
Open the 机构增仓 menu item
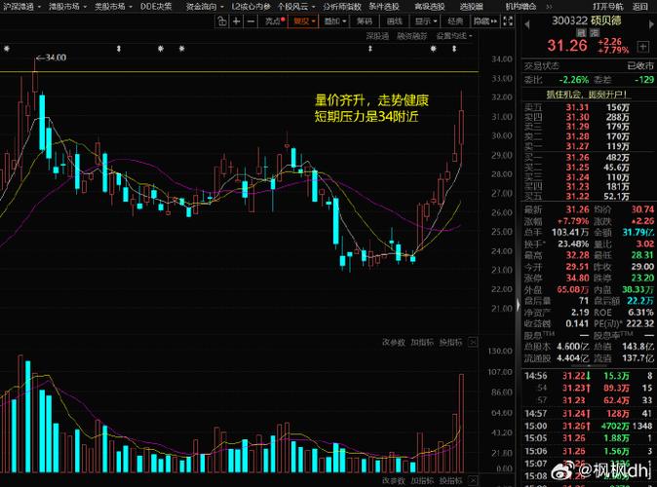521,6
